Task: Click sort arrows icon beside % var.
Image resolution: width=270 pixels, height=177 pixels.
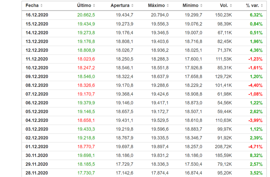Action: [262, 6]
